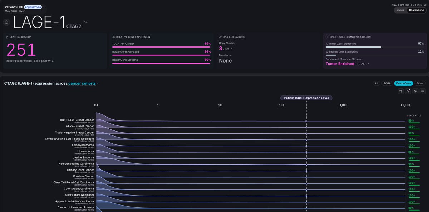Switch to the TCGA cohort tab
This screenshot has width=429, height=212.
(387, 83)
